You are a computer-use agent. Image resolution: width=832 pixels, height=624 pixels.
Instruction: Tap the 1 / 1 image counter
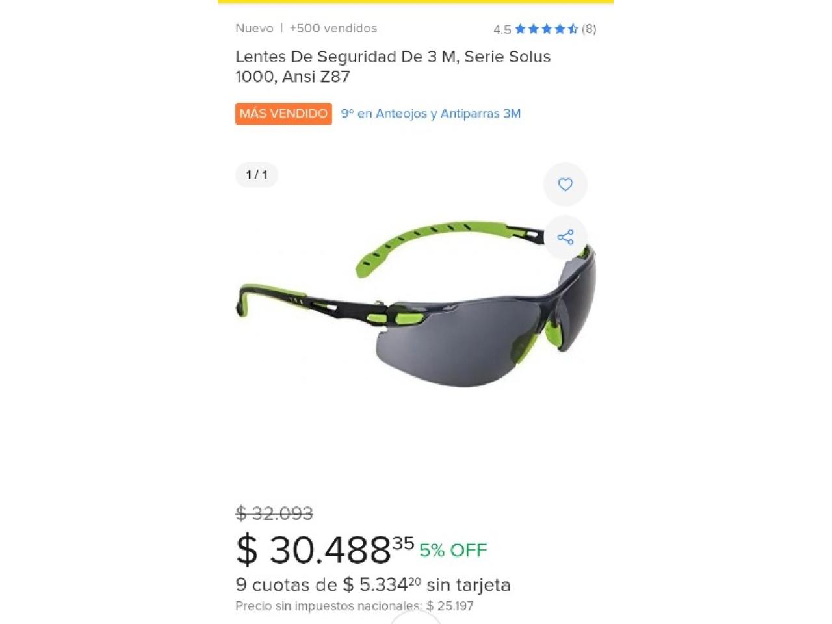pos(257,175)
